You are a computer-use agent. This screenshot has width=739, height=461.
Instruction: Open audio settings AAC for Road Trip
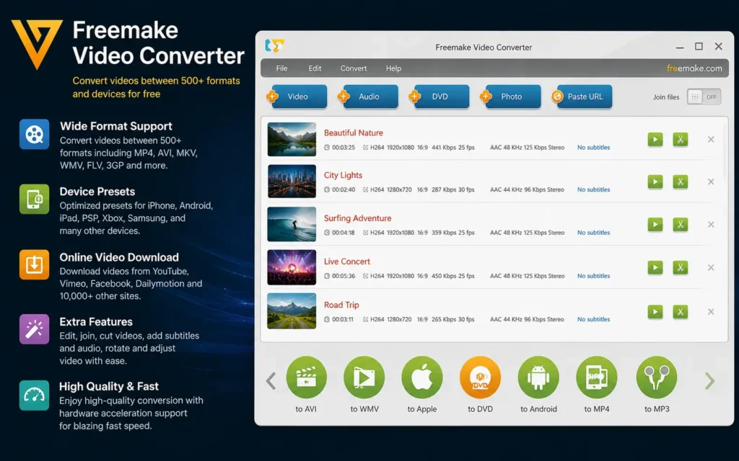pyautogui.click(x=527, y=319)
